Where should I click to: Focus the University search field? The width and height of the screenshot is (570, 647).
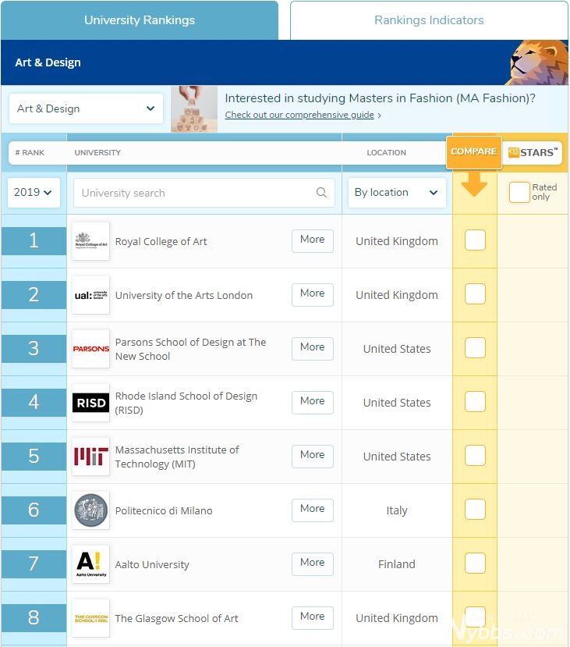204,193
